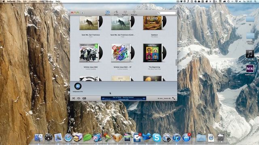This screenshot has width=259, height=145.
Task: Adjust the volume slider
Action: (x=164, y=98)
